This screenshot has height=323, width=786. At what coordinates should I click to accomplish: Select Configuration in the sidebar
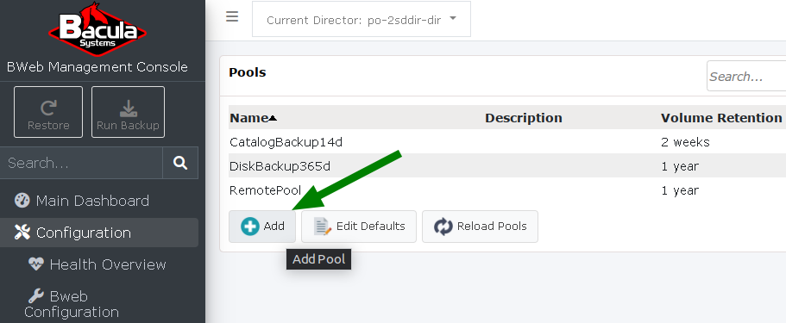tap(99, 233)
